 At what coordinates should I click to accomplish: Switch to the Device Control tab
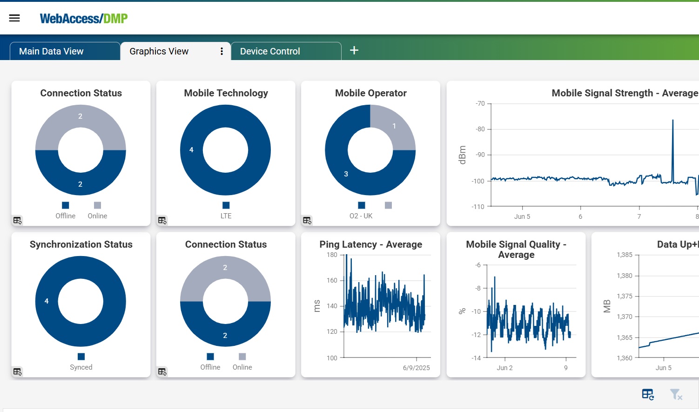click(x=270, y=51)
